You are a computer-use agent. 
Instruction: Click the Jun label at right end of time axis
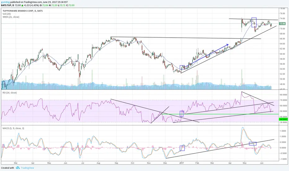coord(261,163)
